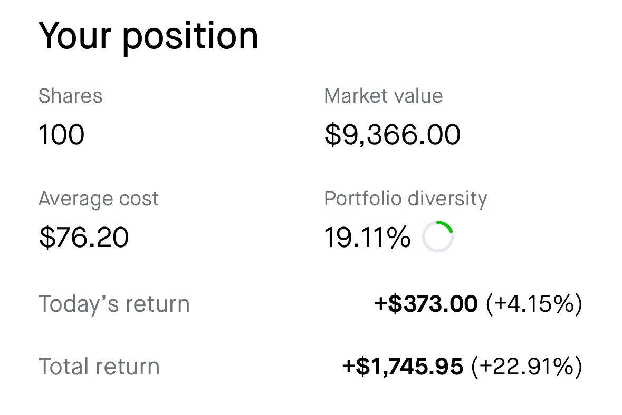Click the portfolio diversity ring icon
The image size is (622, 415).
click(437, 237)
